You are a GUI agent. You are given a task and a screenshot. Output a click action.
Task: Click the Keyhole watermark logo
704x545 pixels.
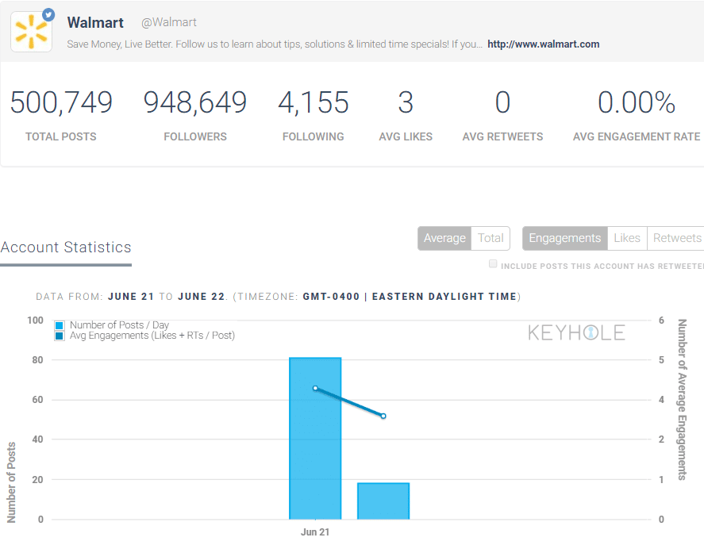click(x=576, y=333)
